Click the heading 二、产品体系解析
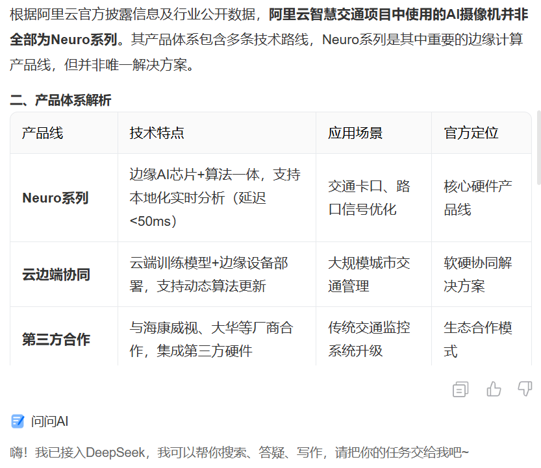 tap(60, 100)
